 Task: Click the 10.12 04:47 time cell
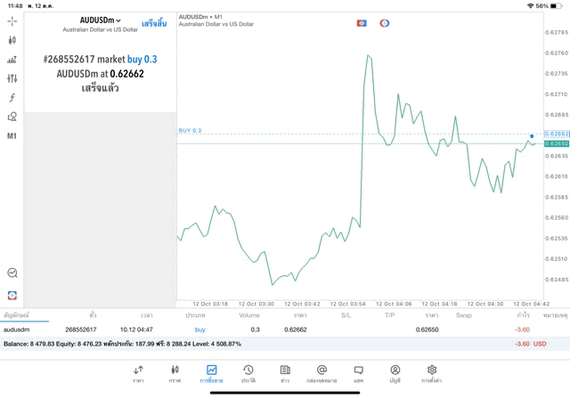coord(136,329)
